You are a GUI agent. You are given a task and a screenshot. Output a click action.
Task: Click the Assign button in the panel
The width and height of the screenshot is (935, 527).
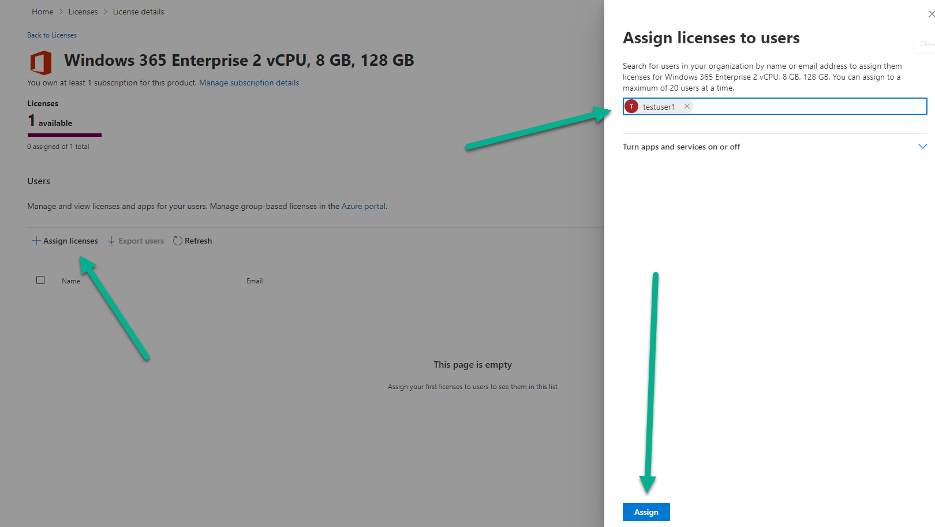(646, 512)
